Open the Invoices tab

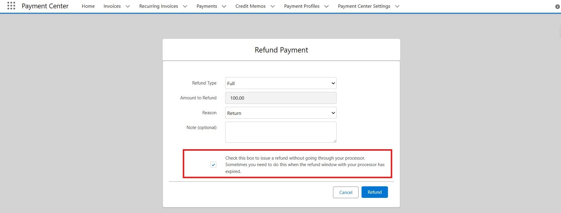point(112,6)
